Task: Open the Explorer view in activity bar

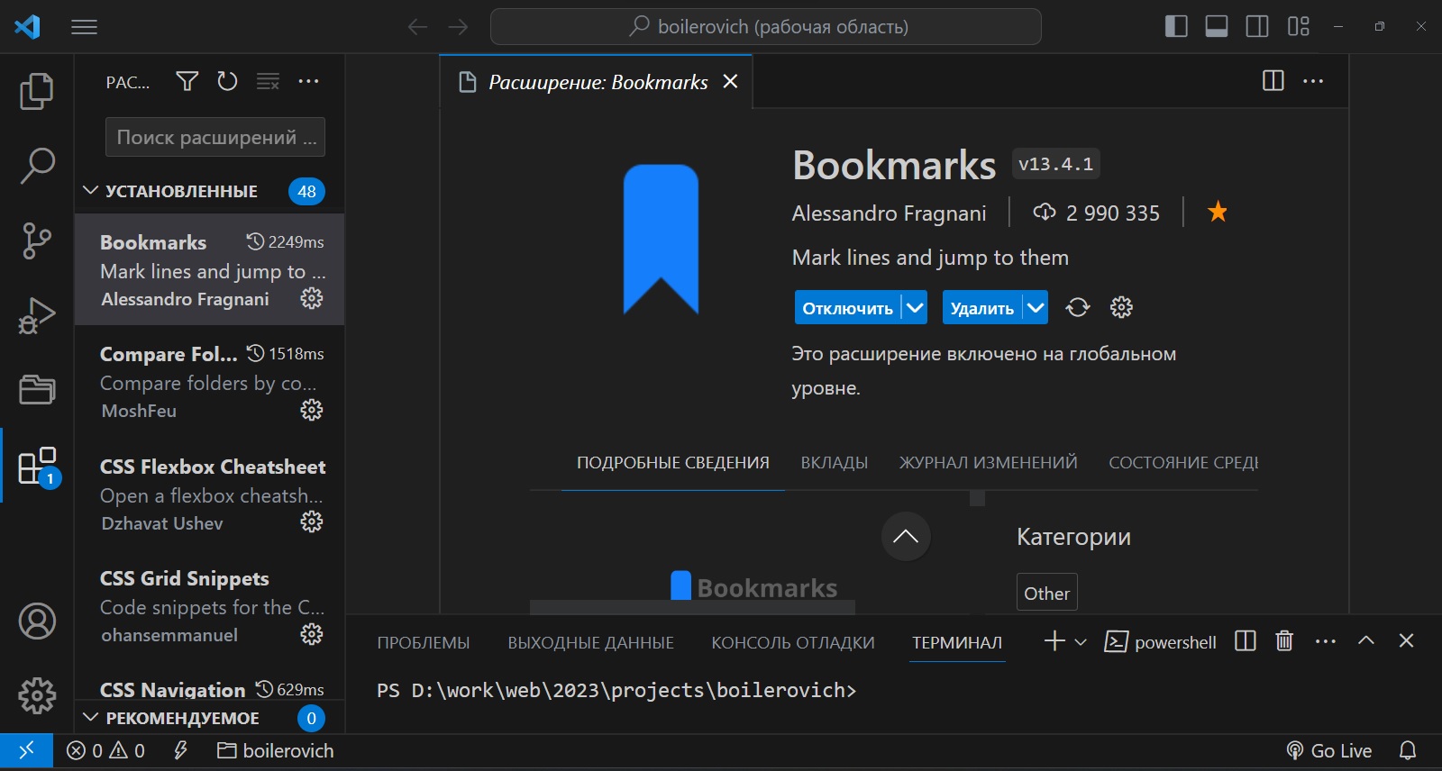Action: 37,91
